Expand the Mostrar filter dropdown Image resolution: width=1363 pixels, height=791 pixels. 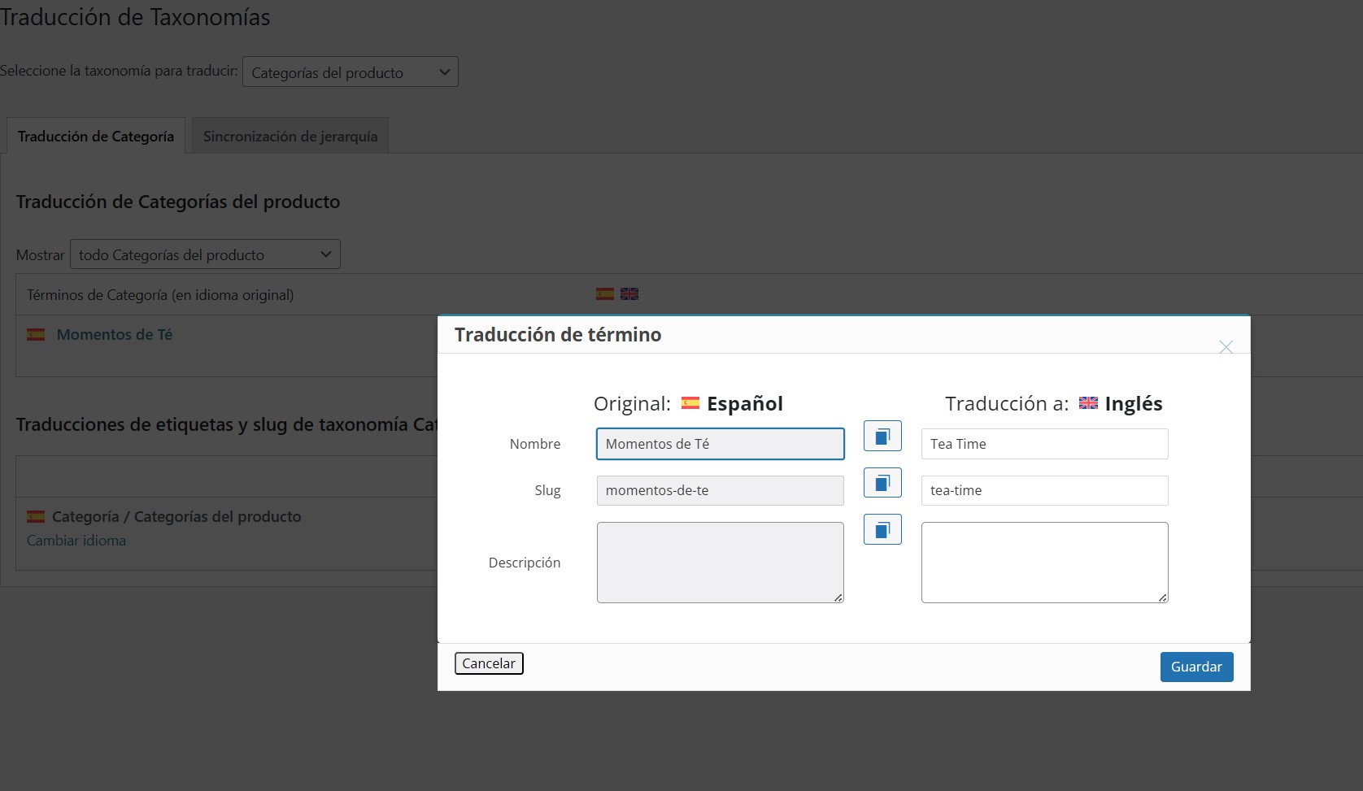click(x=205, y=254)
